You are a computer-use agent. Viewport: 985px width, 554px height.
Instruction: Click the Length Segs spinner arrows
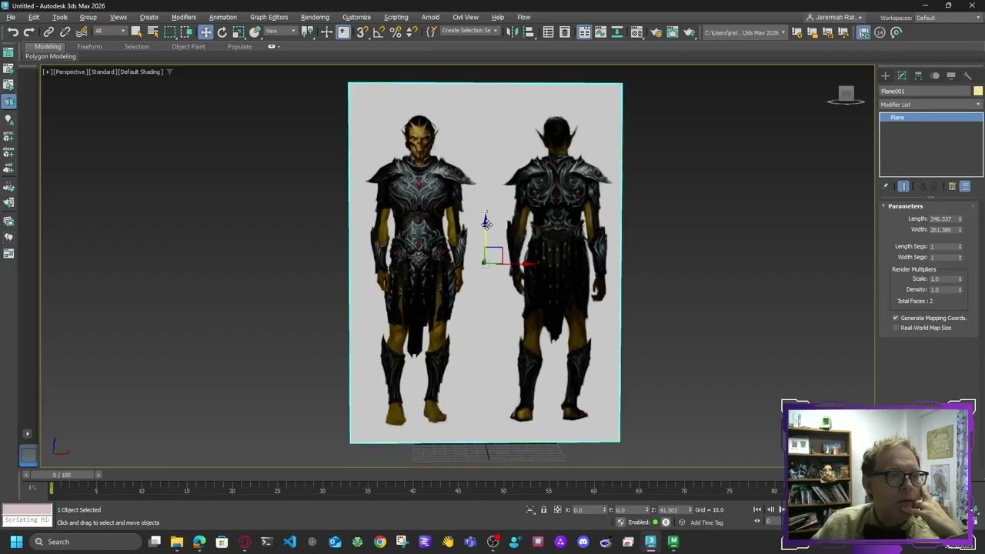pyautogui.click(x=960, y=246)
